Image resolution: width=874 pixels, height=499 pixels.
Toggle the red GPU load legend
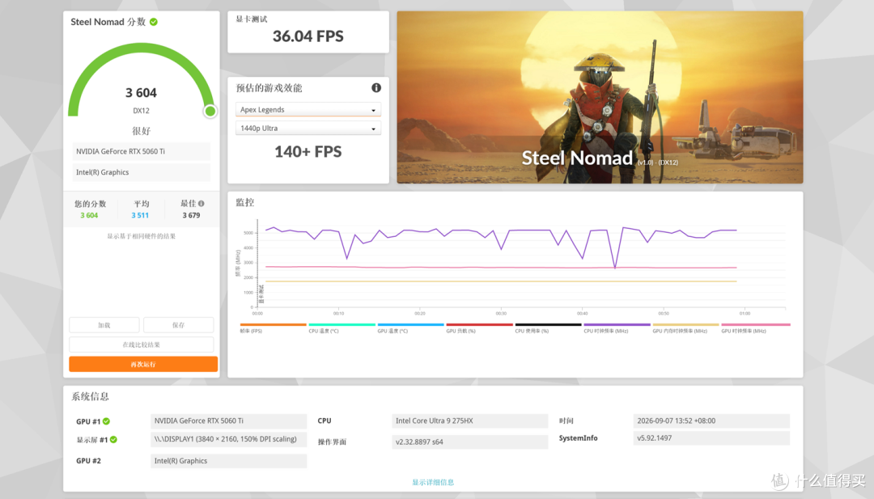point(479,324)
